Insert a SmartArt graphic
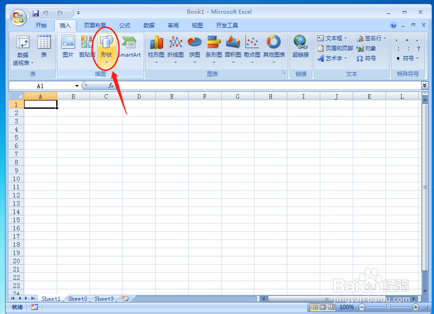This screenshot has height=314, width=434. (129, 47)
